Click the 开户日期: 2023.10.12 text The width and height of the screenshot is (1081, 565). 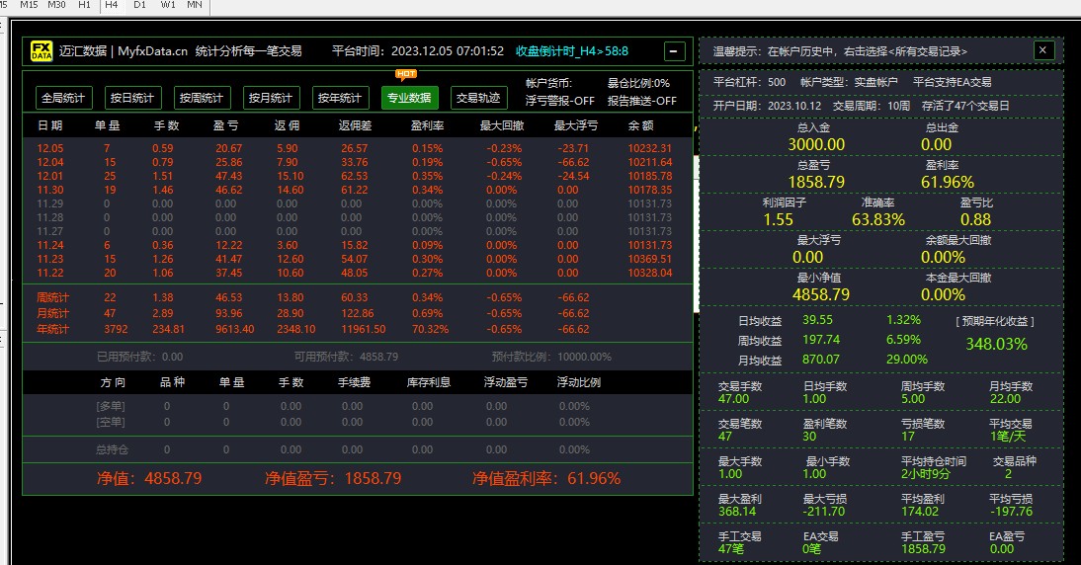(768, 106)
